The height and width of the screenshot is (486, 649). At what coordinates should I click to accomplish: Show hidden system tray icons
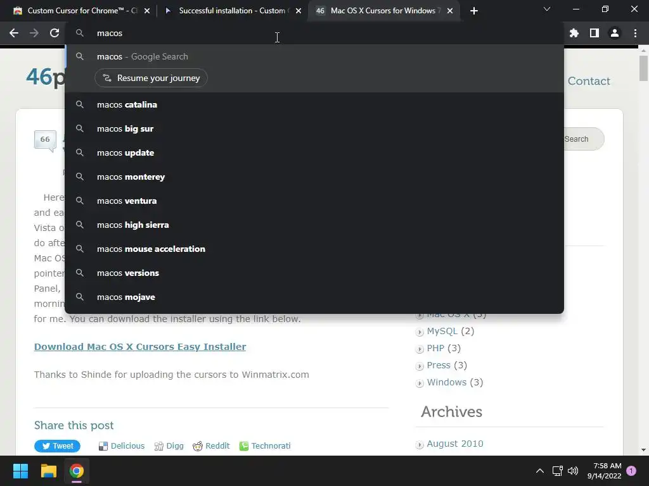point(540,471)
